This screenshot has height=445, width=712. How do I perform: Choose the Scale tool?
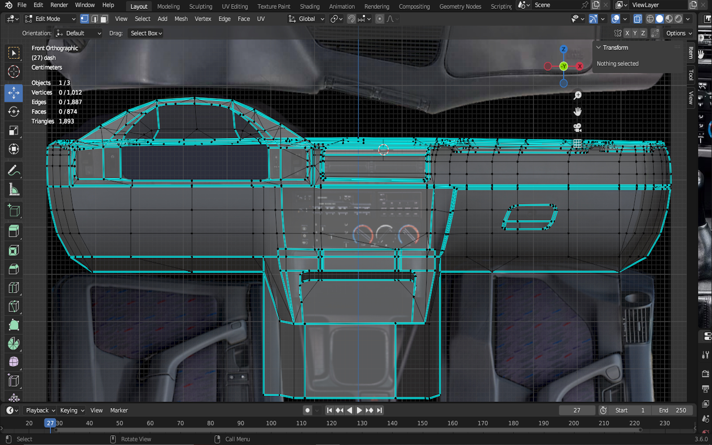14,131
